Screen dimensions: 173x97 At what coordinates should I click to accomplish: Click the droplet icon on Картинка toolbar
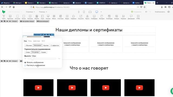45,35
